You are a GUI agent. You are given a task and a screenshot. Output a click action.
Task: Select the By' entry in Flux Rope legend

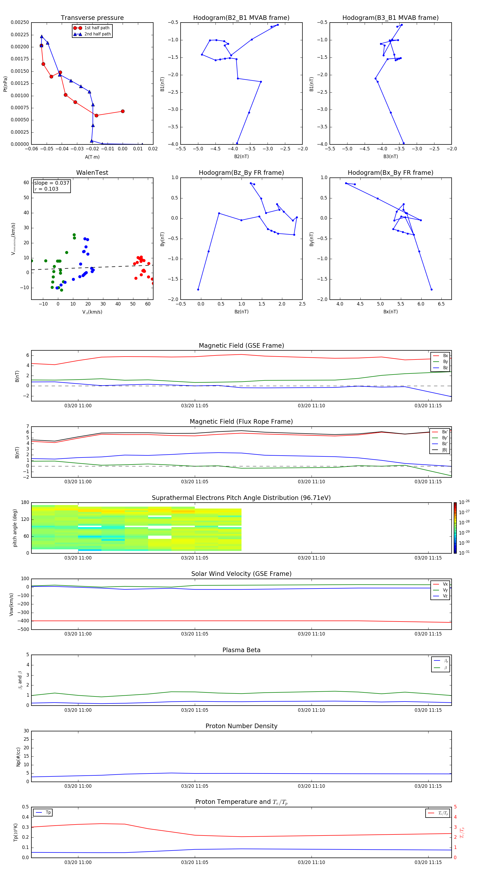pos(440,438)
